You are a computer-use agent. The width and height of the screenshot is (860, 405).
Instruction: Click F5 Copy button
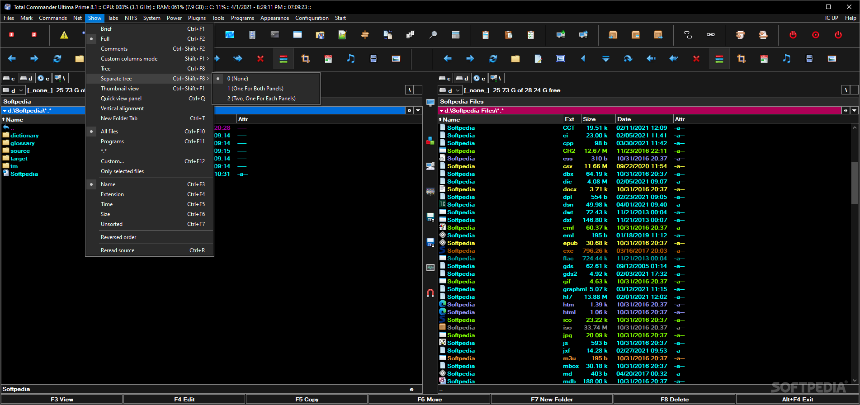[x=307, y=399]
